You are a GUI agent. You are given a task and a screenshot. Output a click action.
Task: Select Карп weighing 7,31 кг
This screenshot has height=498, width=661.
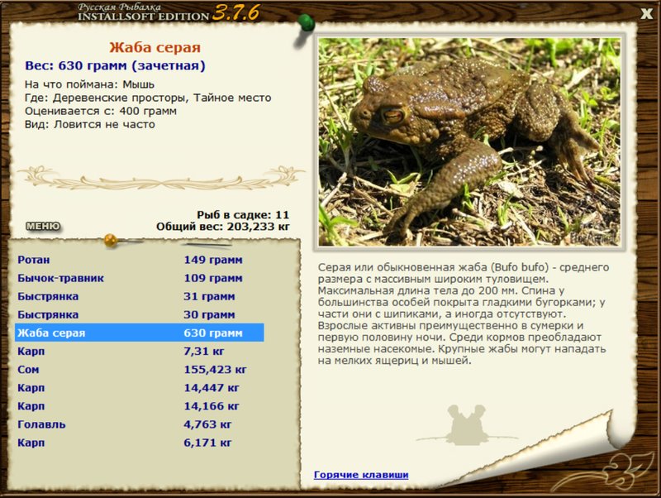pos(139,351)
